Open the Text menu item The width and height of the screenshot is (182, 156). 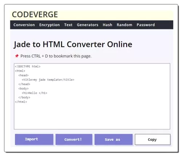pos(68,25)
